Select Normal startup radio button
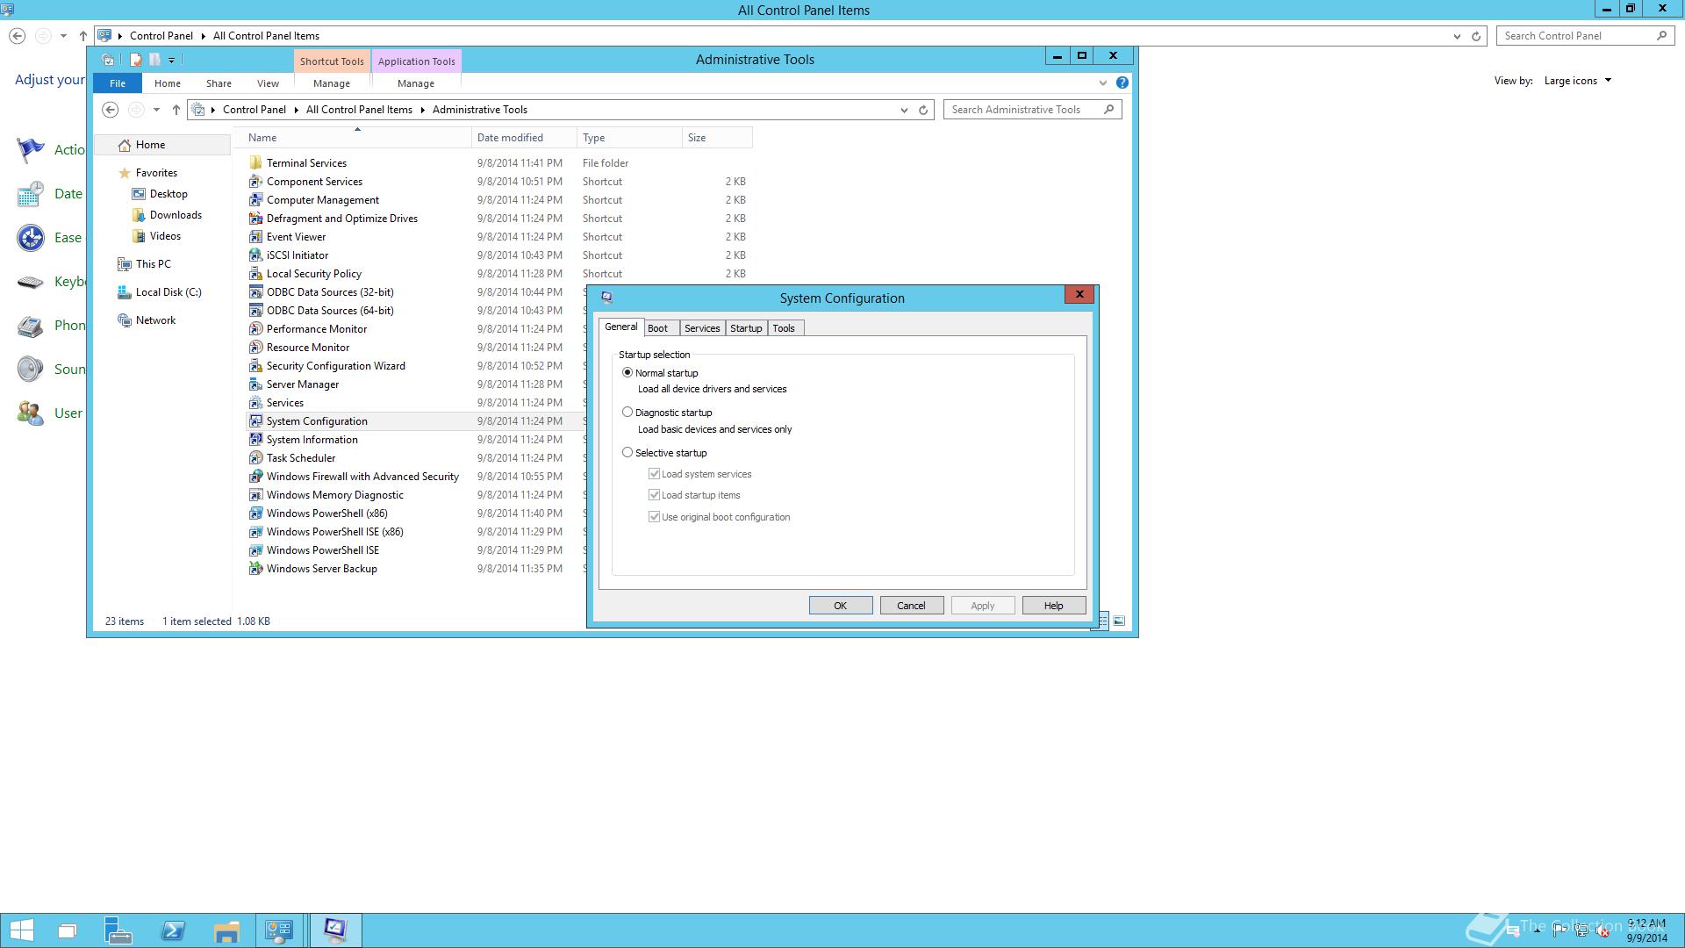Viewport: 1685px width, 948px height. point(627,372)
